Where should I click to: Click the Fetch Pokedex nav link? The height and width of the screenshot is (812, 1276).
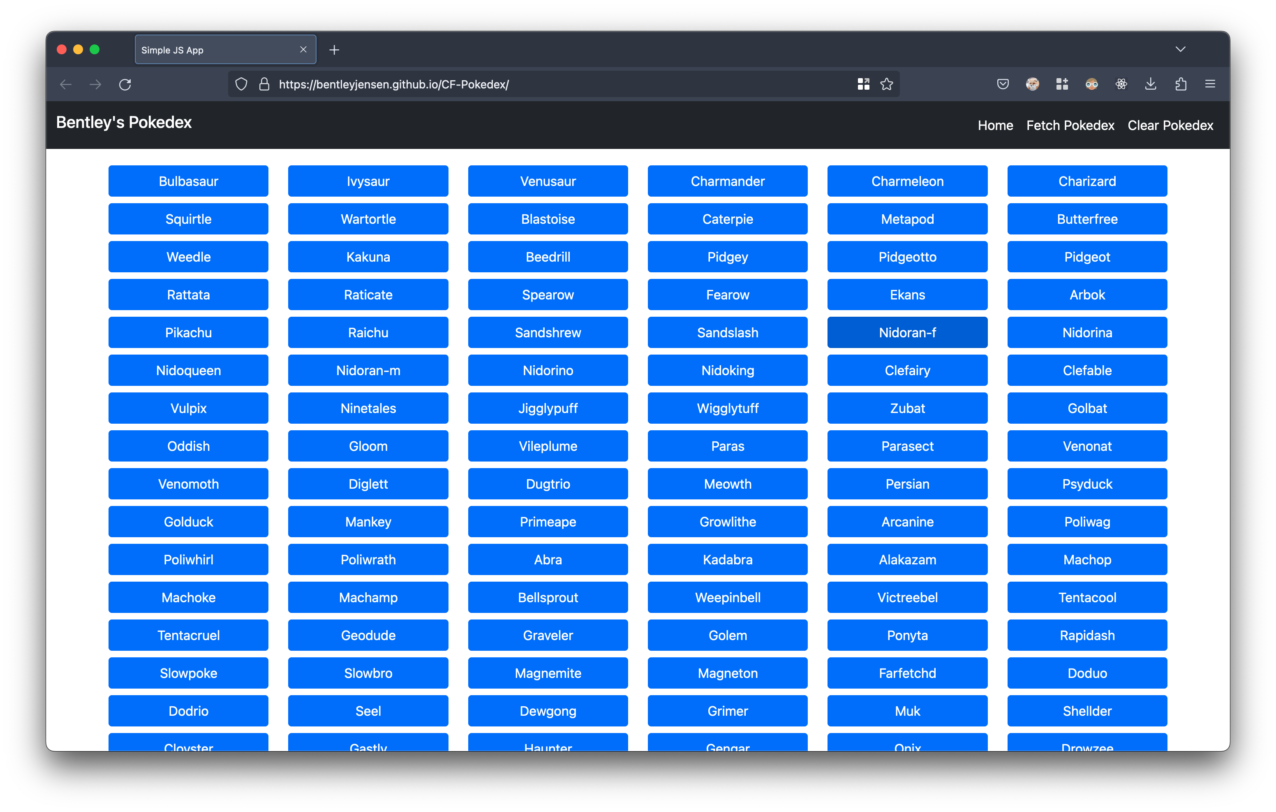pyautogui.click(x=1070, y=126)
